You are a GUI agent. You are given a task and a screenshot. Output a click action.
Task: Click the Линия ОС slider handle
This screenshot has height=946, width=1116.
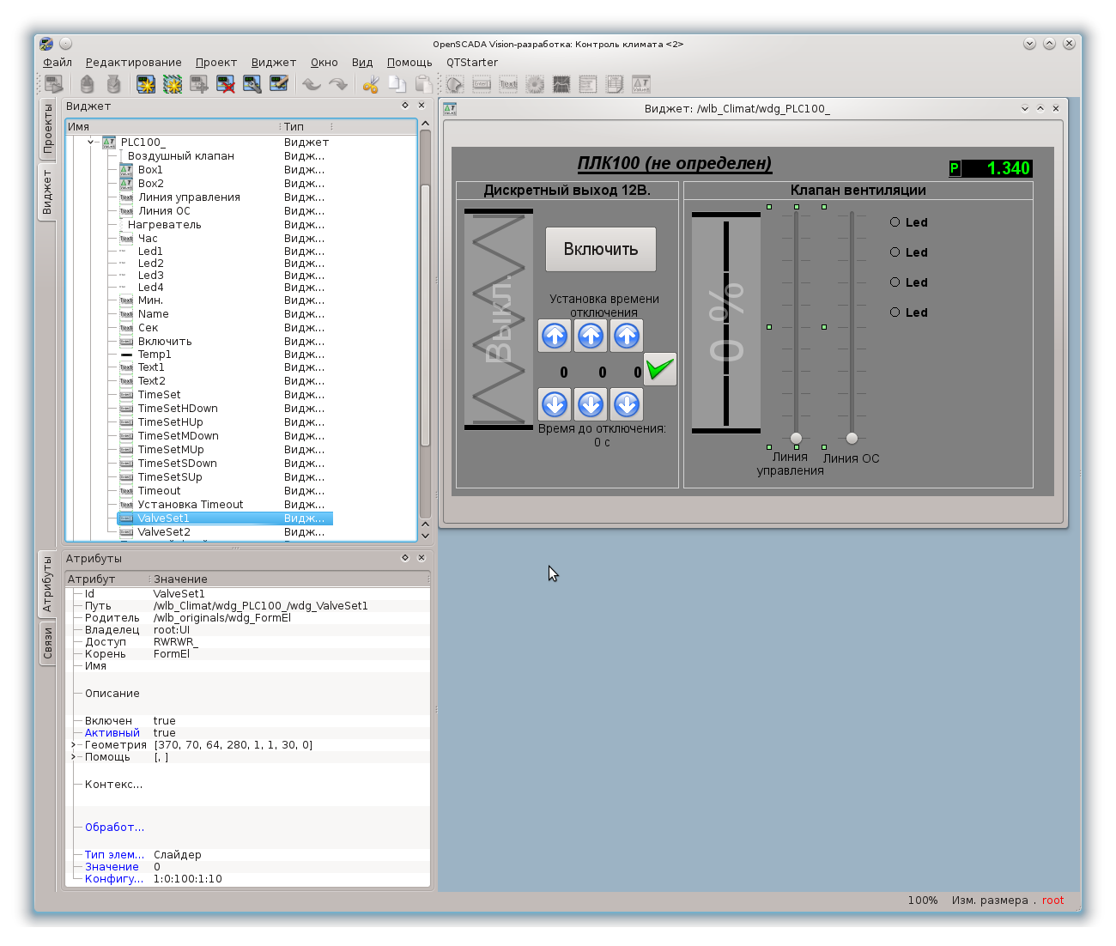pos(852,438)
